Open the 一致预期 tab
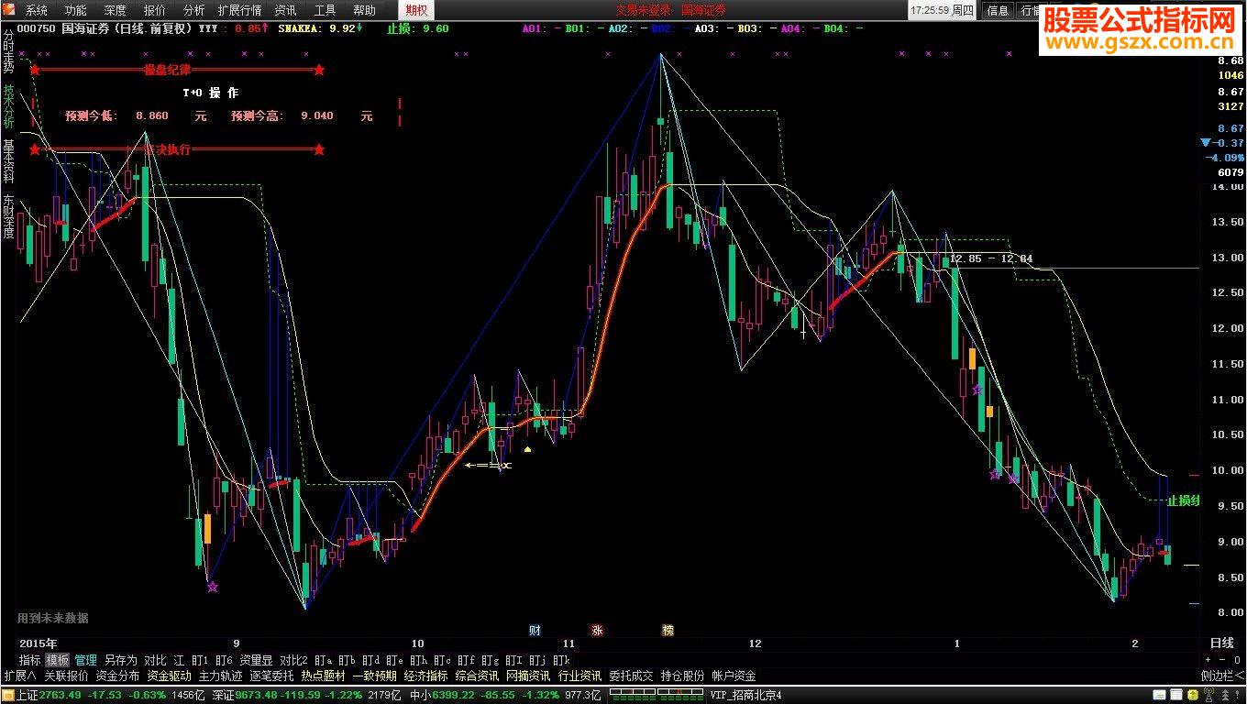The image size is (1247, 704). 374,676
